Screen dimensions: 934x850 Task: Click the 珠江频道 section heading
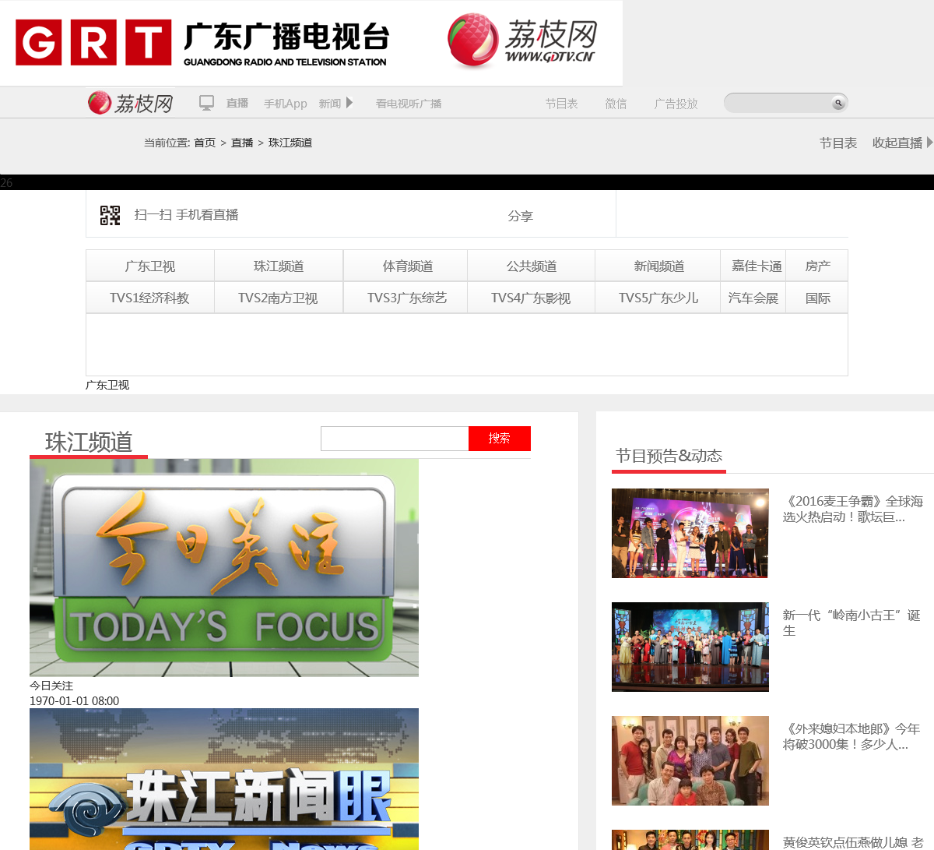point(89,442)
